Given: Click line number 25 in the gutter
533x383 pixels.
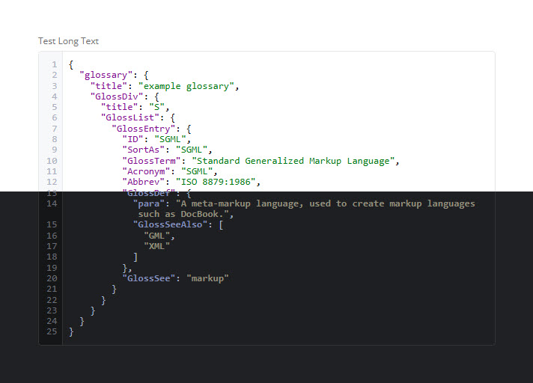Looking at the screenshot, I should 52,331.
